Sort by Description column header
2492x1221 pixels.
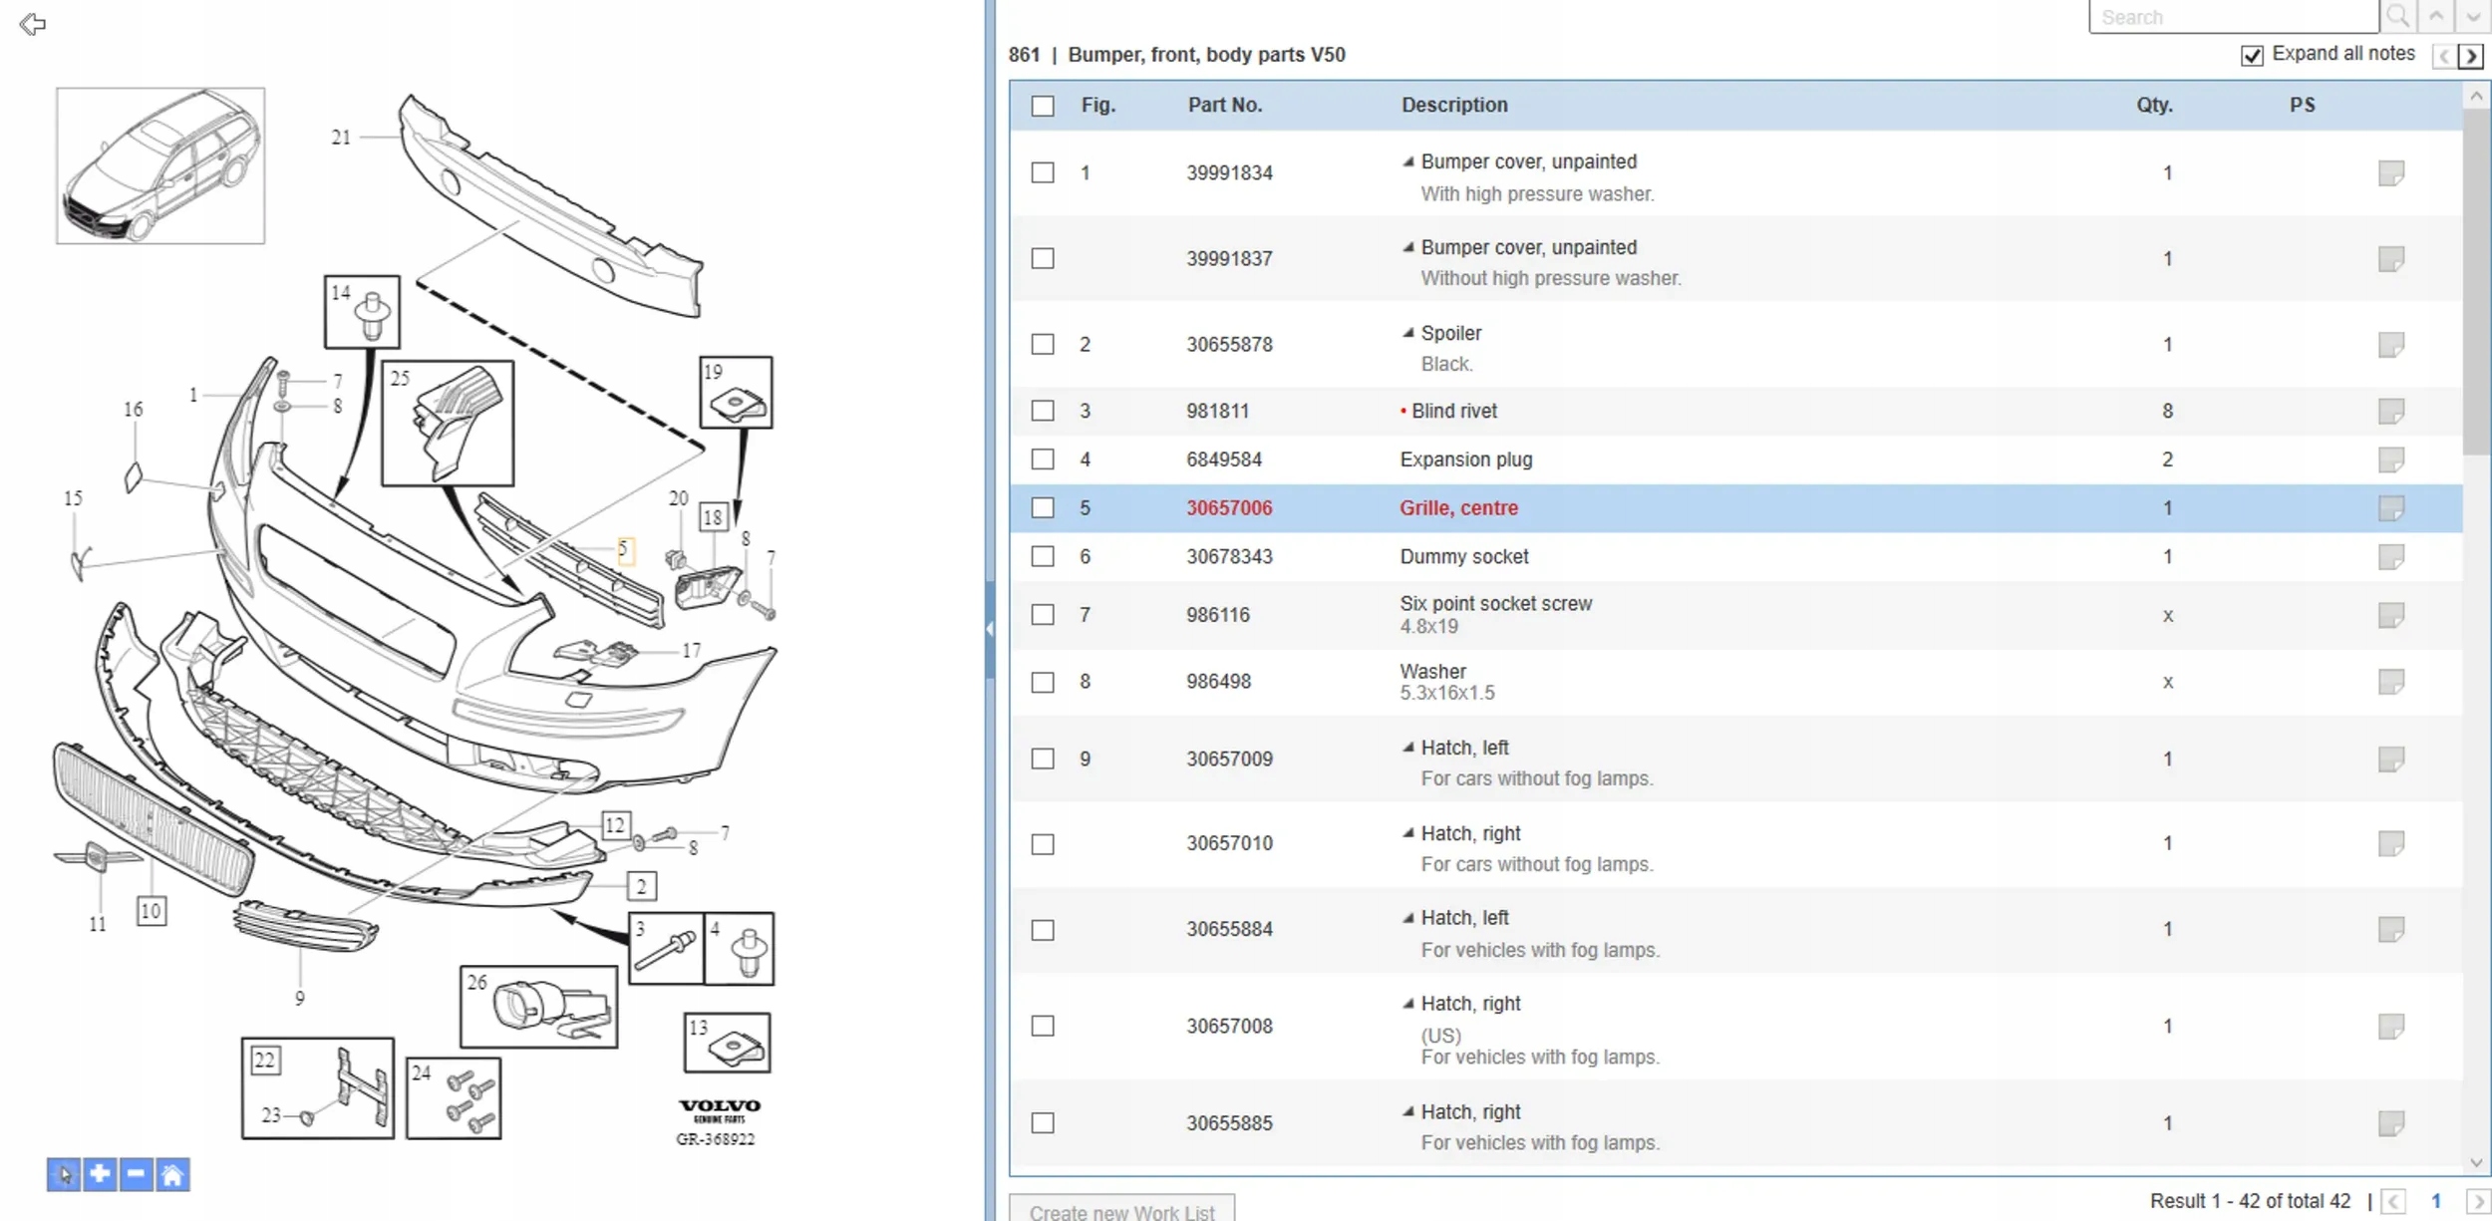(x=1453, y=105)
